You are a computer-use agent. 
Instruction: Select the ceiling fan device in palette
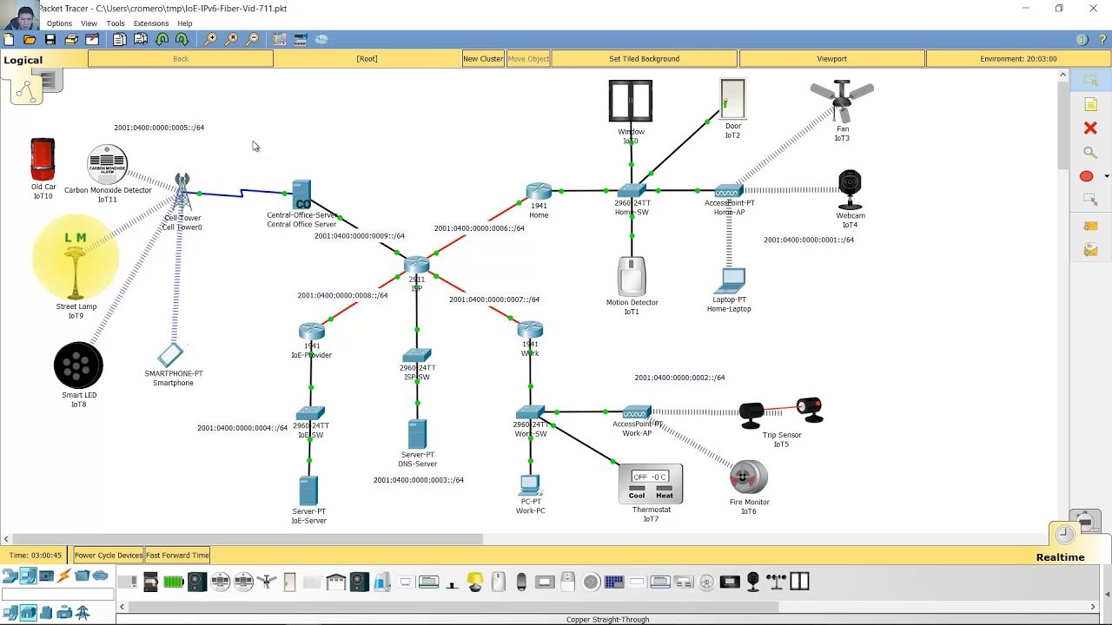(x=267, y=582)
